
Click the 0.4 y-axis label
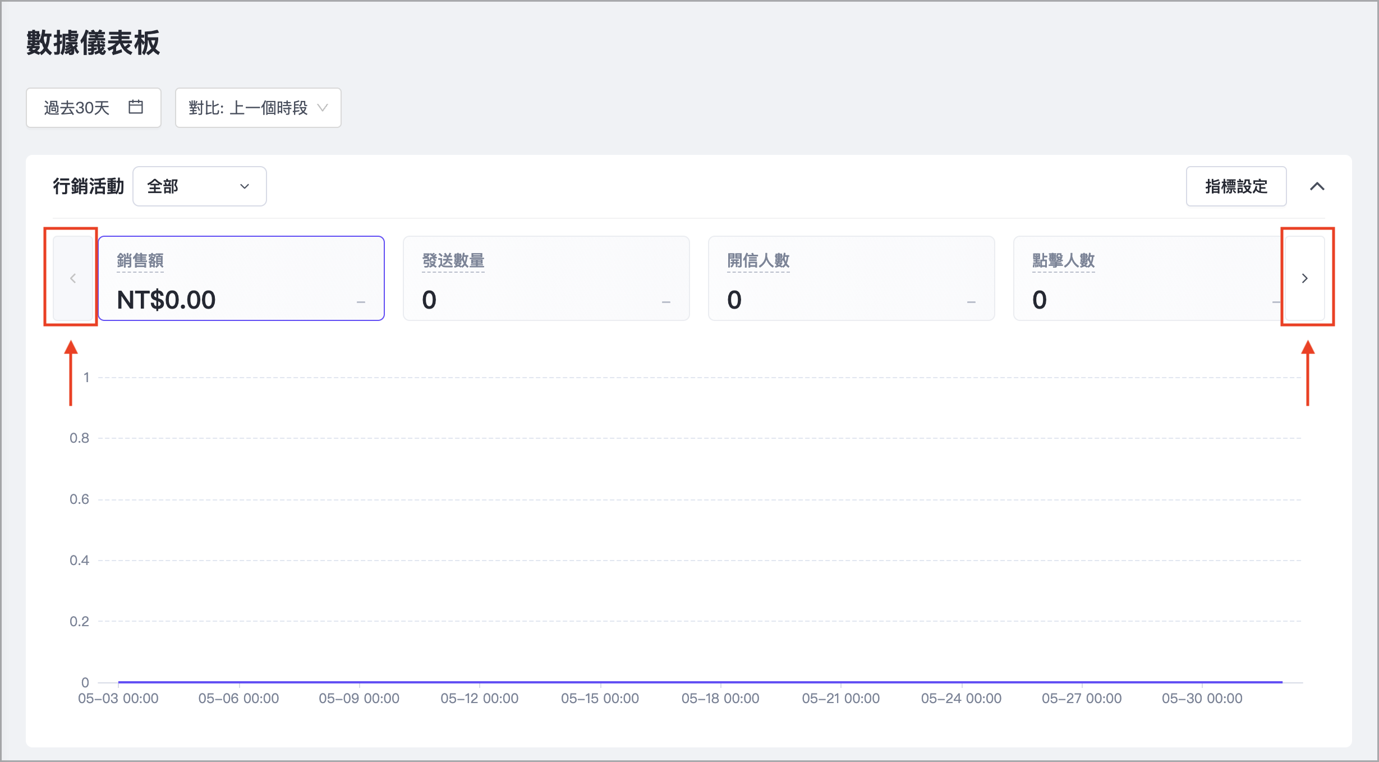click(x=79, y=560)
